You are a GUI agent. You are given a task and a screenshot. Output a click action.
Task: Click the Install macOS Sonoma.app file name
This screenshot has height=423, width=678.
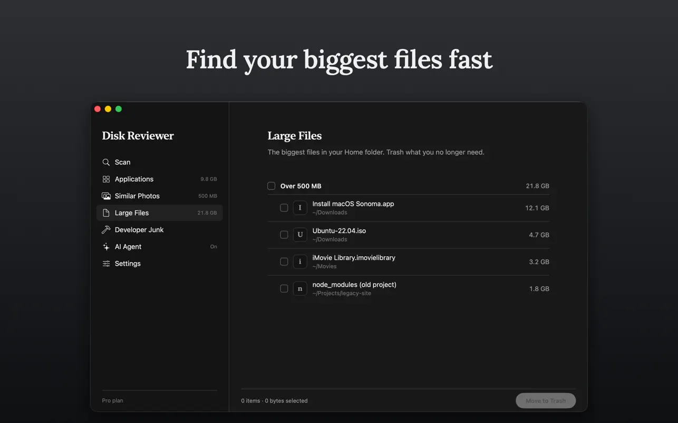(x=353, y=204)
